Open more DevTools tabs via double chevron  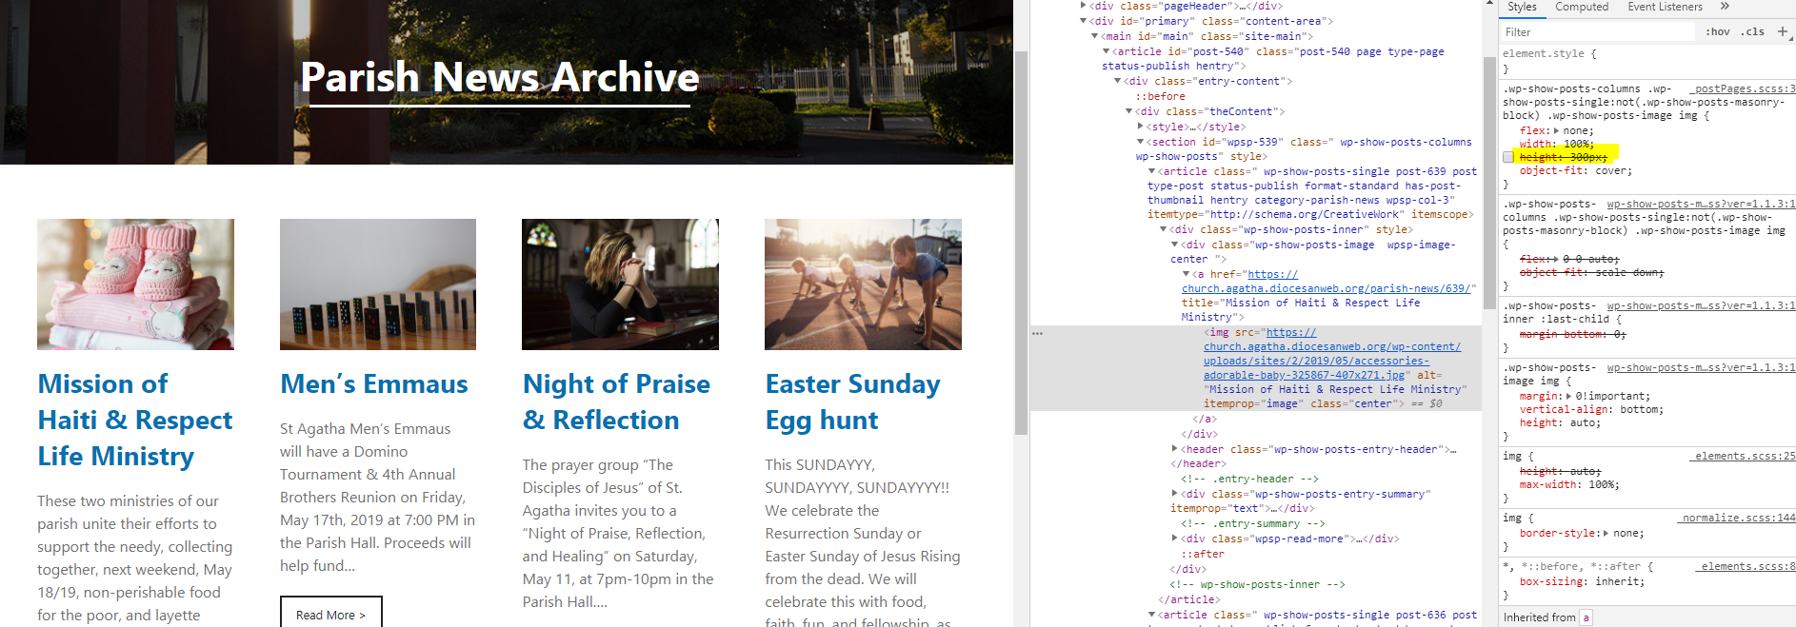click(1725, 7)
